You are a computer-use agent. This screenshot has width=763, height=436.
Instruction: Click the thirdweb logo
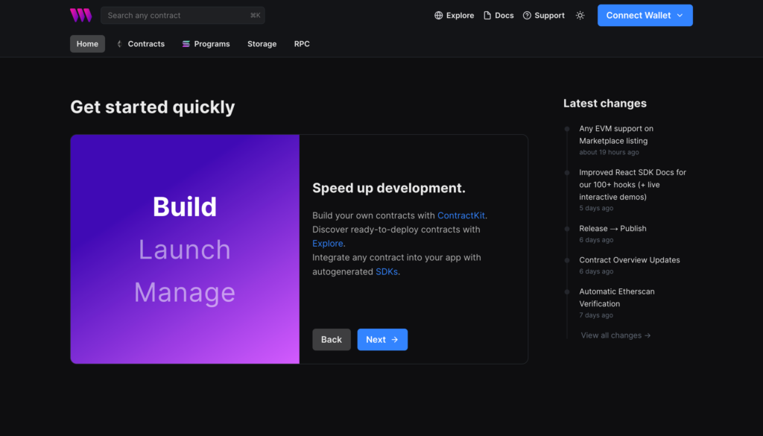tap(80, 15)
